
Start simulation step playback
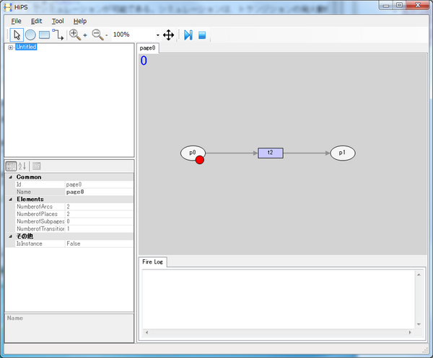tap(188, 35)
